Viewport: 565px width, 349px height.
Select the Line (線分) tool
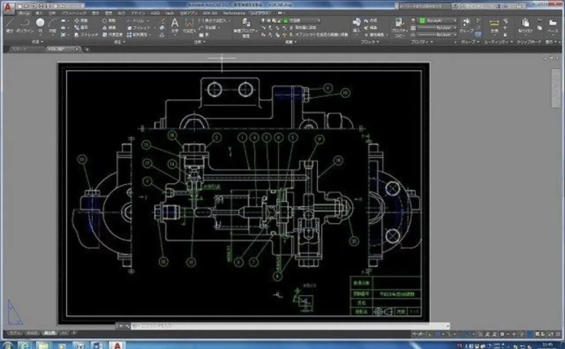pyautogui.click(x=10, y=25)
